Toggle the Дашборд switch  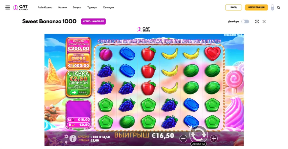(x=245, y=21)
